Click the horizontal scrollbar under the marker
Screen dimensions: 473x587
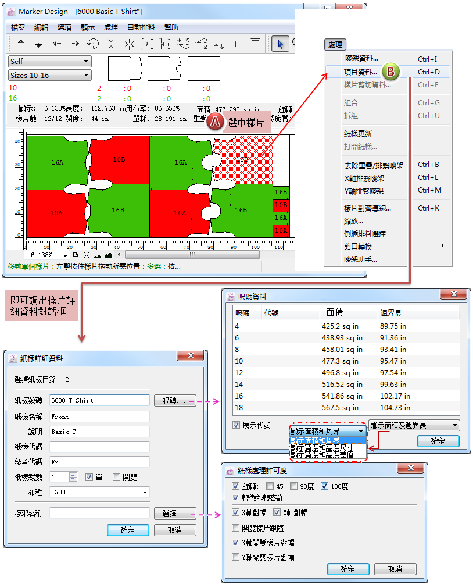pyautogui.click(x=192, y=255)
